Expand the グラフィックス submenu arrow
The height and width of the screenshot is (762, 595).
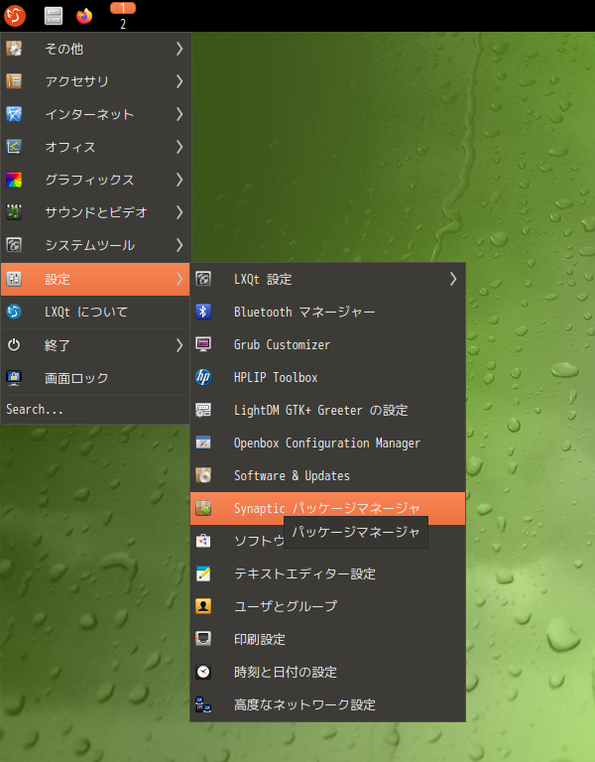pyautogui.click(x=179, y=180)
